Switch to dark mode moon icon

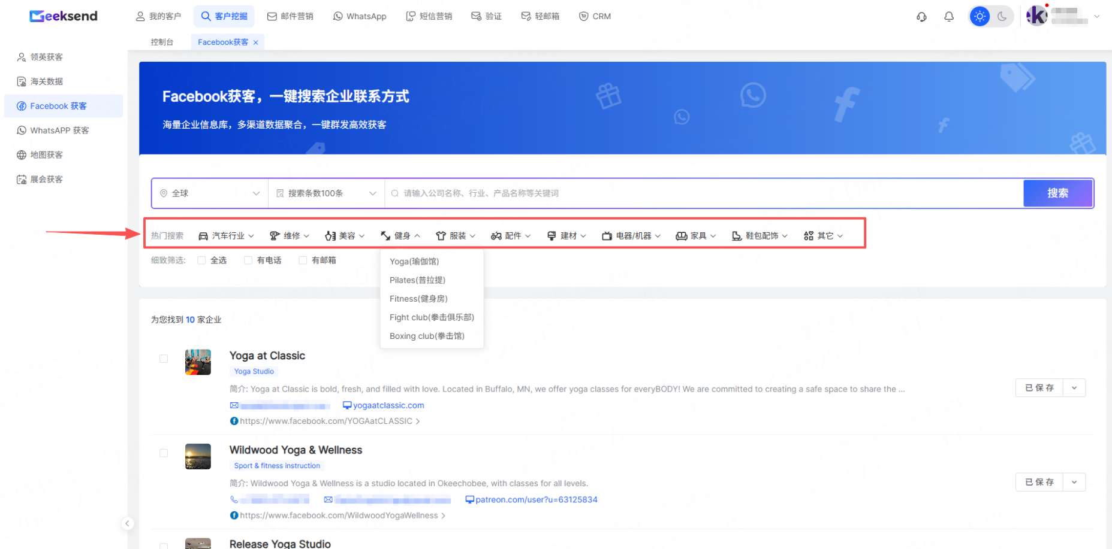1002,16
